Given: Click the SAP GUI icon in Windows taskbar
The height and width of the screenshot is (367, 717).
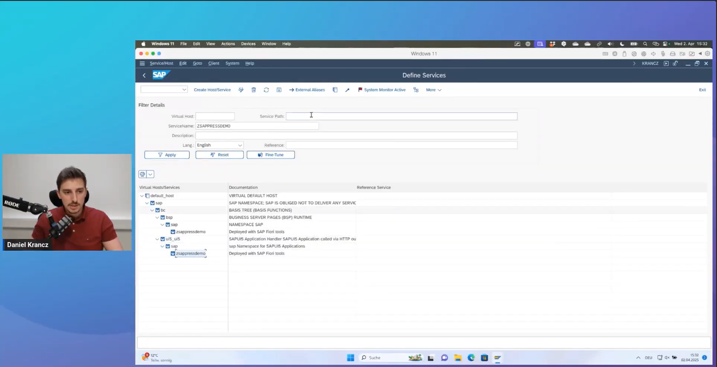Looking at the screenshot, I should pyautogui.click(x=497, y=358).
